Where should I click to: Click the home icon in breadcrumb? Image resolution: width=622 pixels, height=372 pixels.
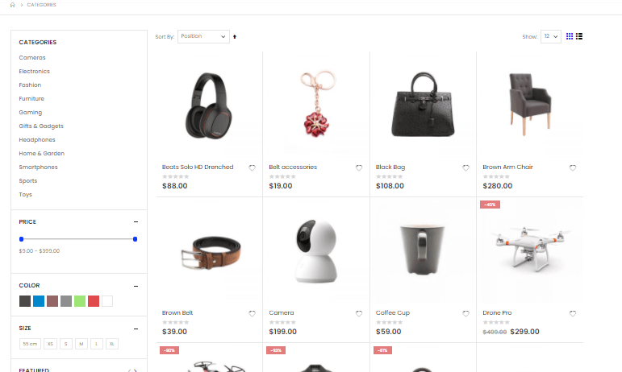12,5
